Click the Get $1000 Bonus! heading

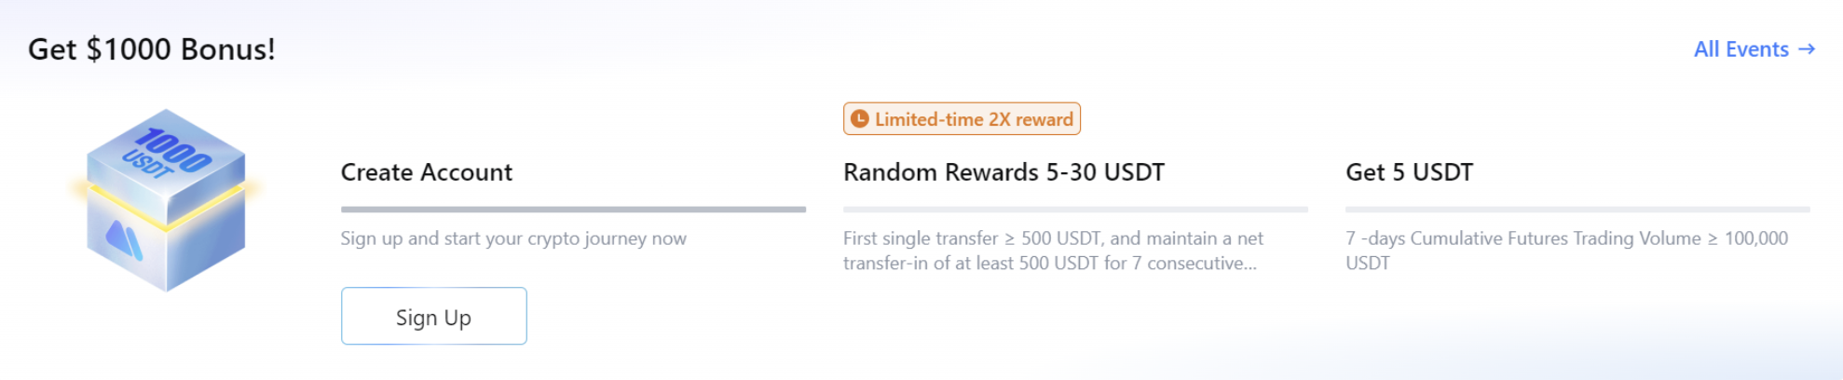152,49
